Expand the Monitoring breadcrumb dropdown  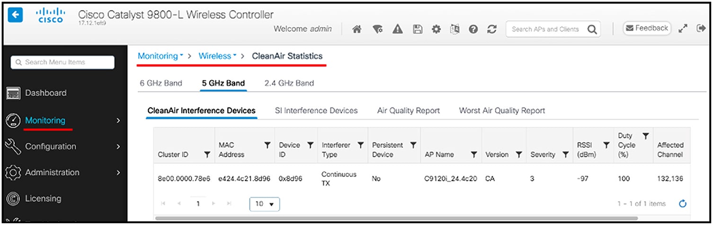click(160, 56)
